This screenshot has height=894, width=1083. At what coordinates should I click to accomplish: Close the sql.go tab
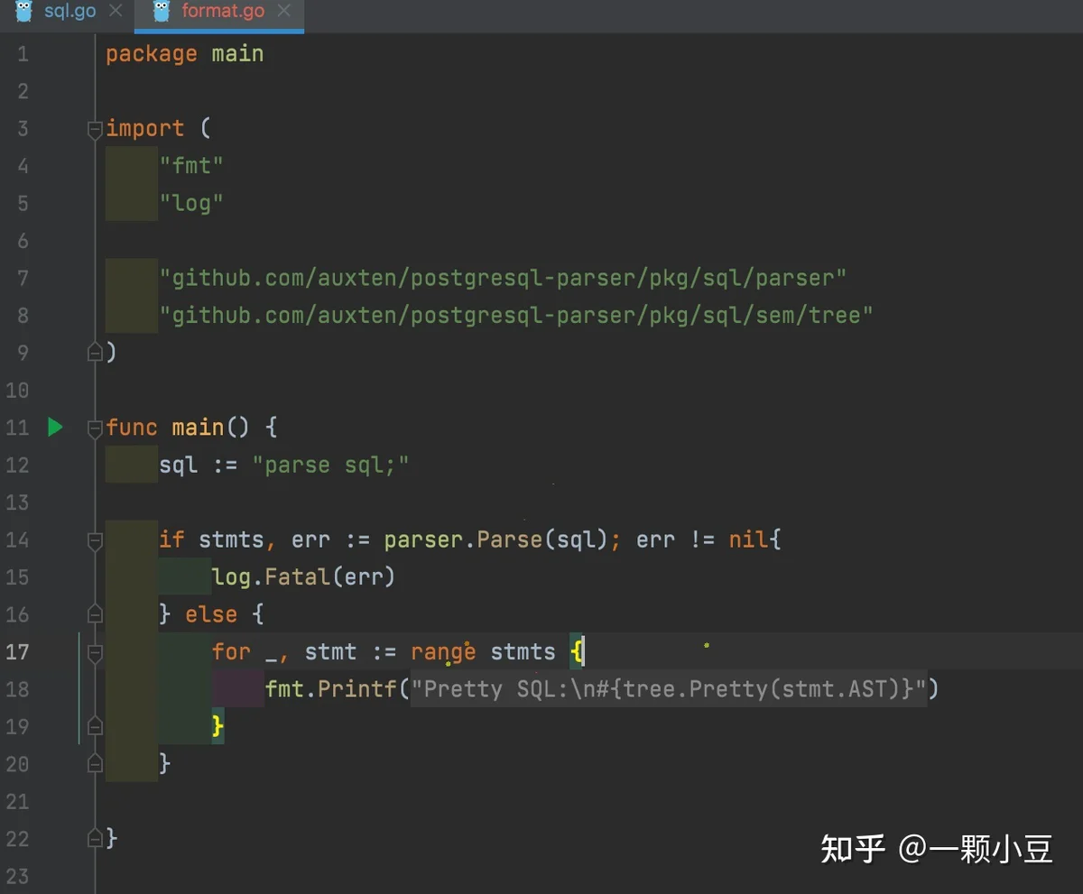pyautogui.click(x=115, y=13)
